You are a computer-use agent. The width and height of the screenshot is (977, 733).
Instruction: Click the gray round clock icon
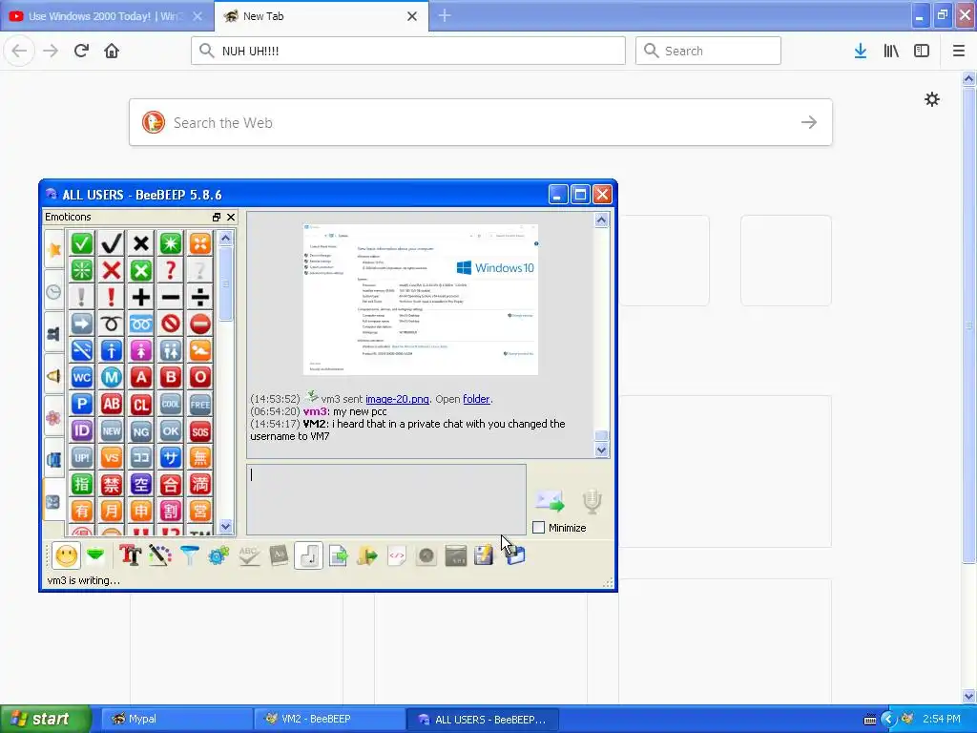tap(426, 555)
